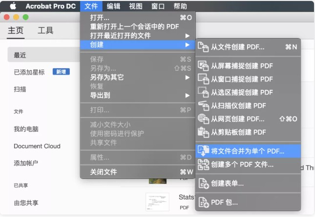Click the 从扫描仪创建 PDF icon
Image resolution: width=315 pixels, height=217 pixels.
click(203, 105)
